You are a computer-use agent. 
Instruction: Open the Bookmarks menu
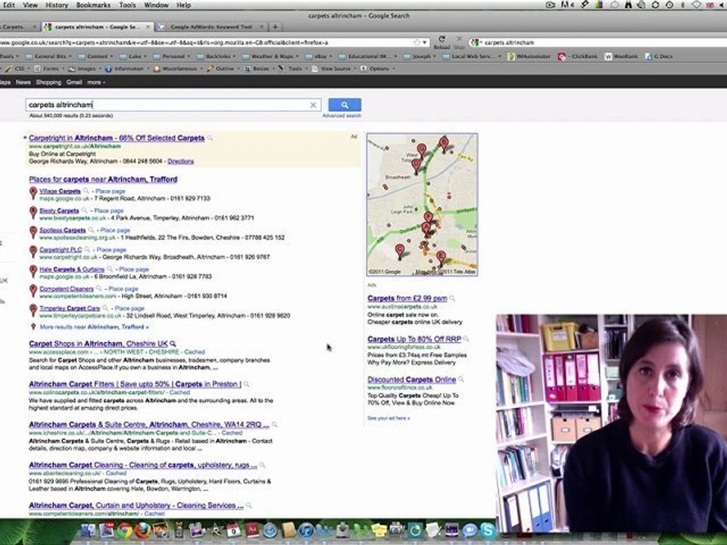click(93, 5)
